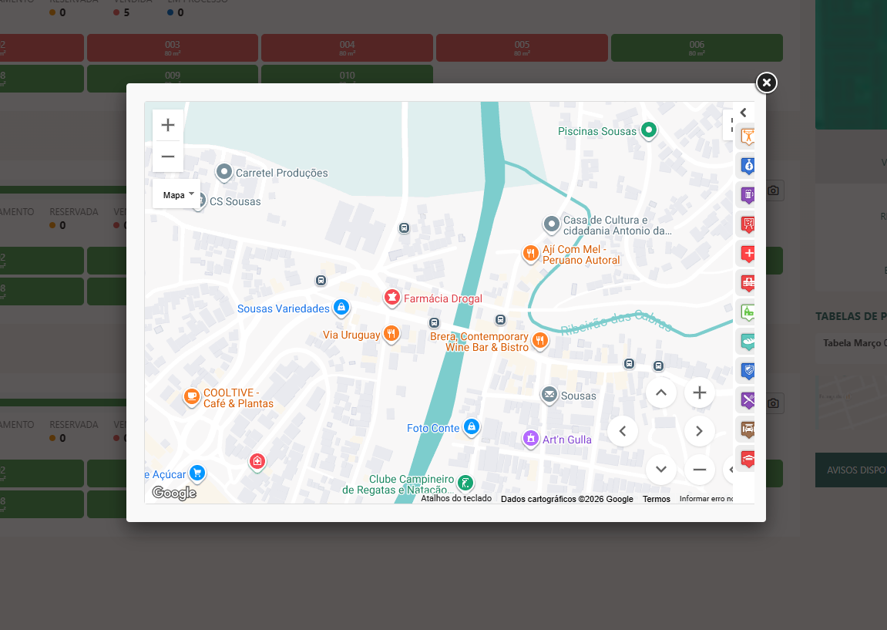This screenshot has height=630, width=887.
Task: Select the green church category icon
Action: (748, 312)
